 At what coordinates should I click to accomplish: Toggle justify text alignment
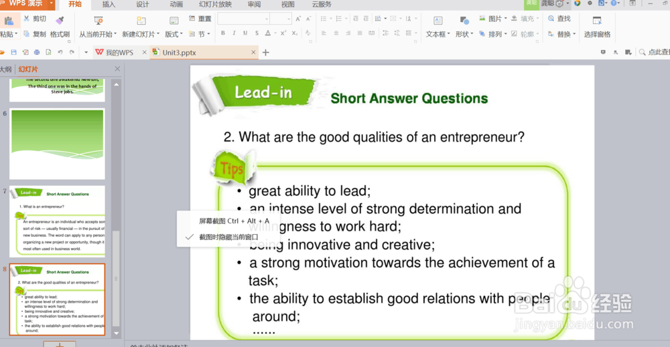pos(360,33)
